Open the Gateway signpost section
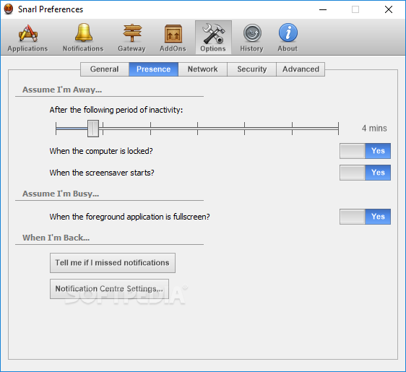The image size is (406, 372). (x=131, y=38)
